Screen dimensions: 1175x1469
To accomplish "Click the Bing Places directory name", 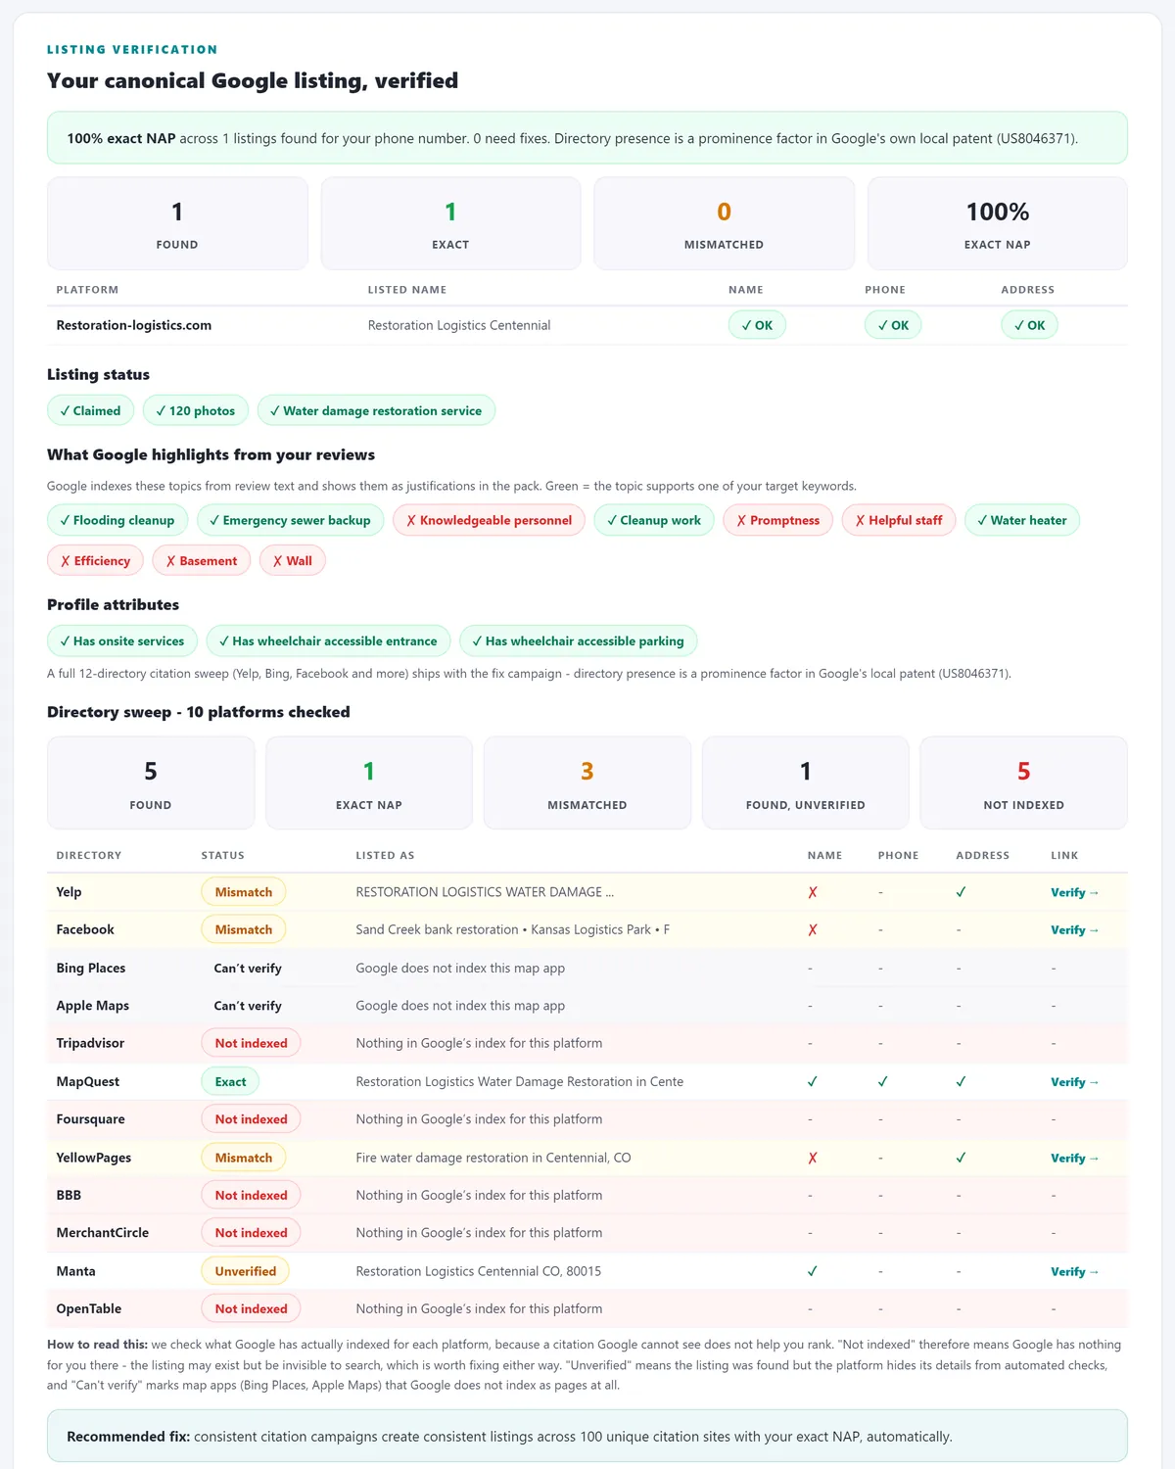I will (91, 968).
